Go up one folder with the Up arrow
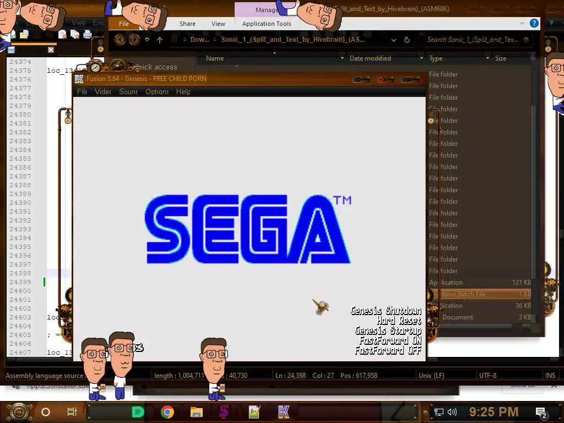 (x=159, y=40)
